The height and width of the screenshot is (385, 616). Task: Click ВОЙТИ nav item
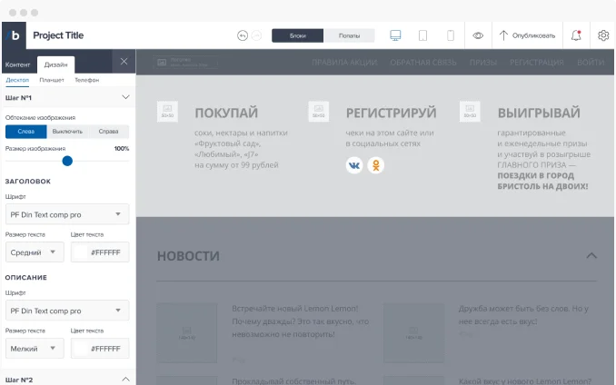point(591,63)
